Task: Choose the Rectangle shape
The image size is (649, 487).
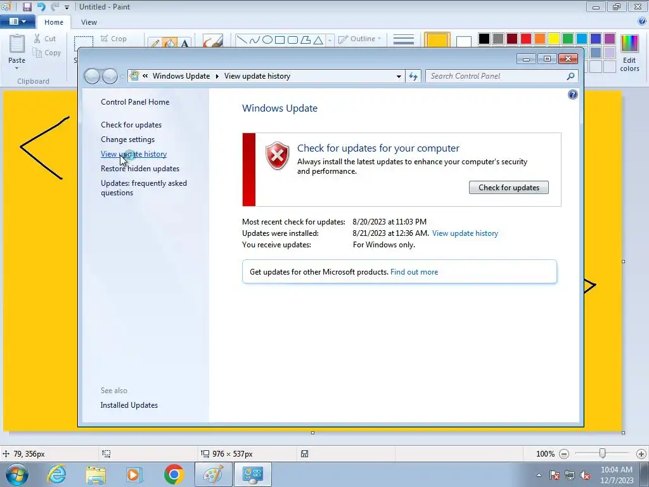Action: (280, 40)
